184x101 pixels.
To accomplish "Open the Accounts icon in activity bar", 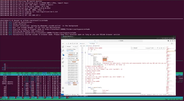I will 63,88.
